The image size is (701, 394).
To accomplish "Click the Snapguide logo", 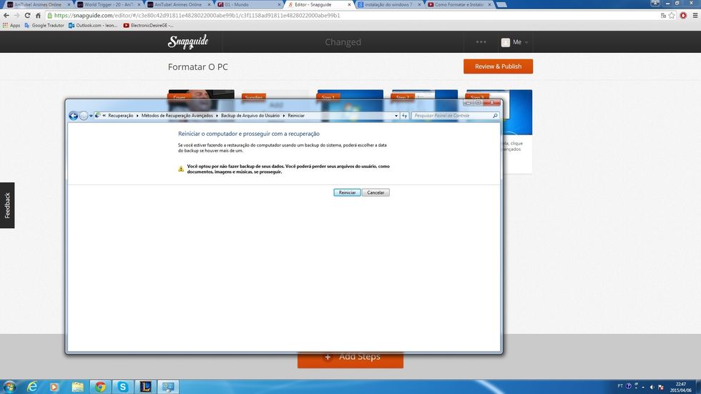I will (x=188, y=42).
